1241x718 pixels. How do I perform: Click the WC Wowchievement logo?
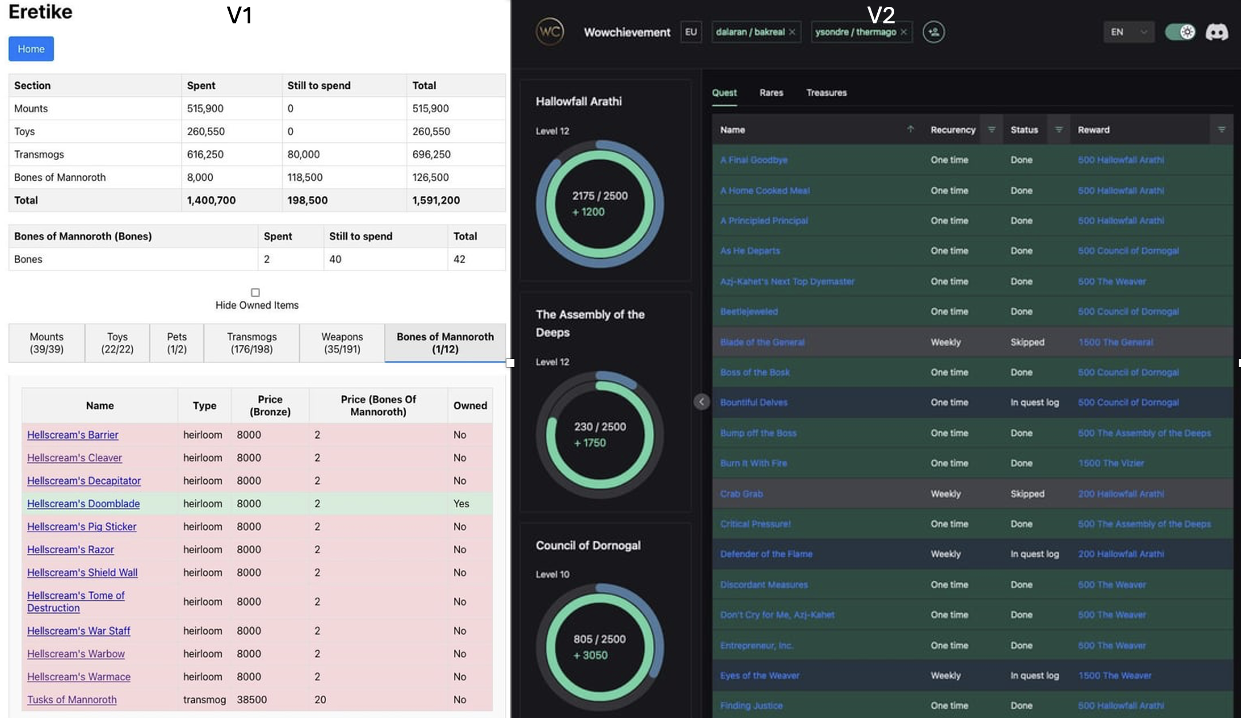click(550, 32)
